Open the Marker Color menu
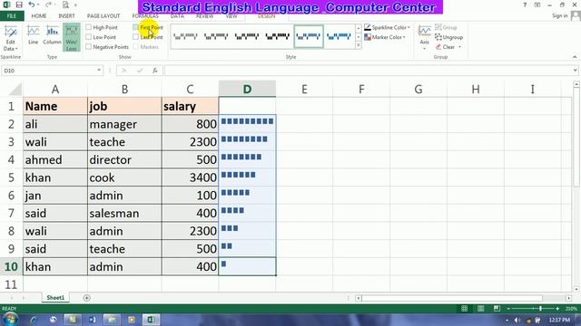Viewport: 581px width, 326px height. tap(385, 37)
